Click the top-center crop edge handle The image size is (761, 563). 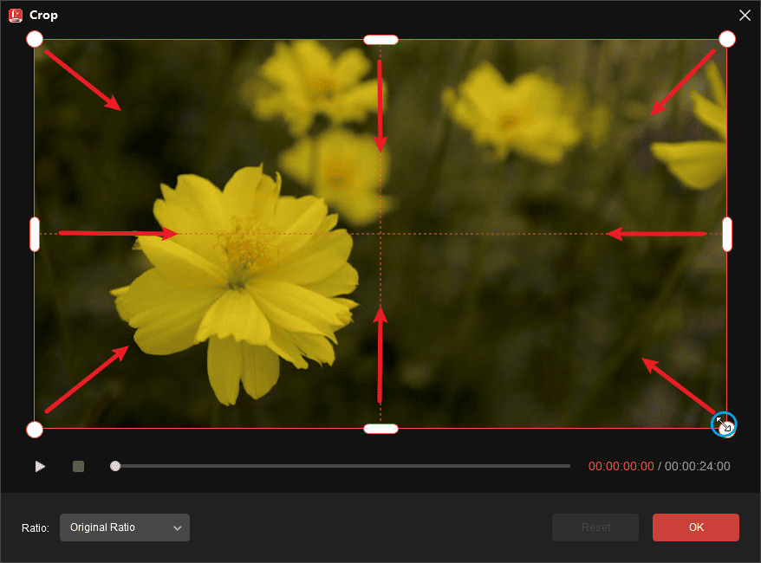point(381,40)
